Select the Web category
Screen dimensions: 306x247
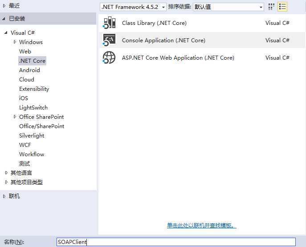point(25,52)
